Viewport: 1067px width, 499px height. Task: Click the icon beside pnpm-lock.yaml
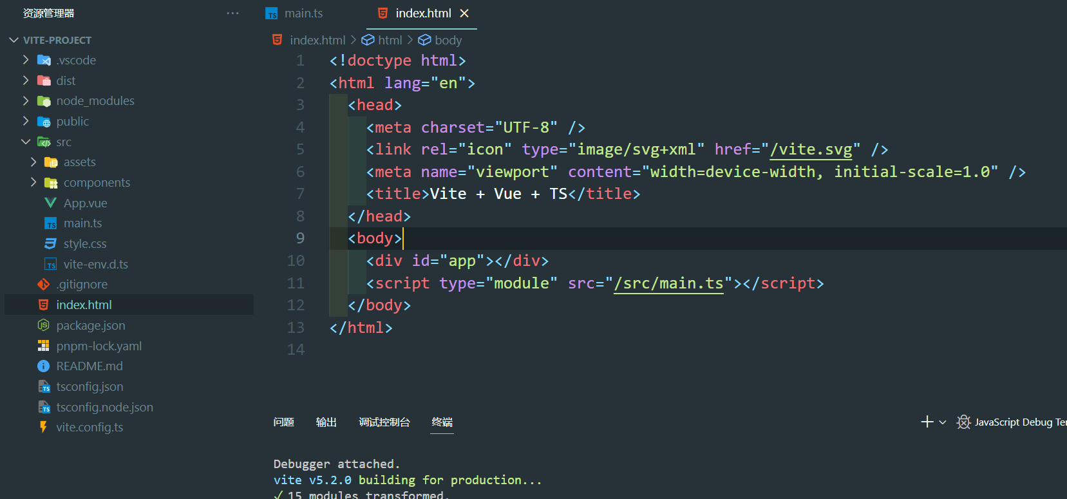pos(44,346)
